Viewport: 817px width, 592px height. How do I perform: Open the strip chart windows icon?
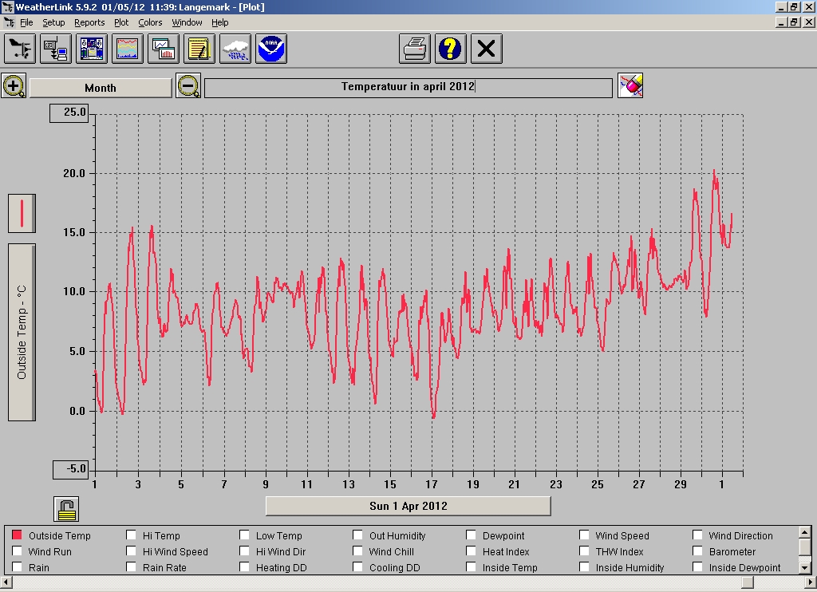[x=164, y=49]
